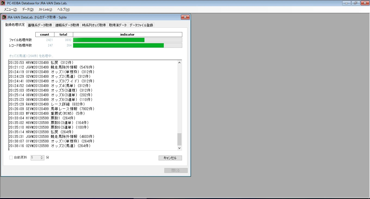Select log line JGVM20120499 競走馬除外情報 (5476件)
370x199 pixels.
[51, 67]
